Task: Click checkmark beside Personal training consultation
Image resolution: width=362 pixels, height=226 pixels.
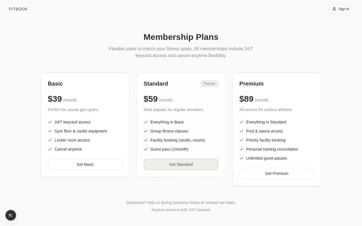Action: (x=242, y=149)
